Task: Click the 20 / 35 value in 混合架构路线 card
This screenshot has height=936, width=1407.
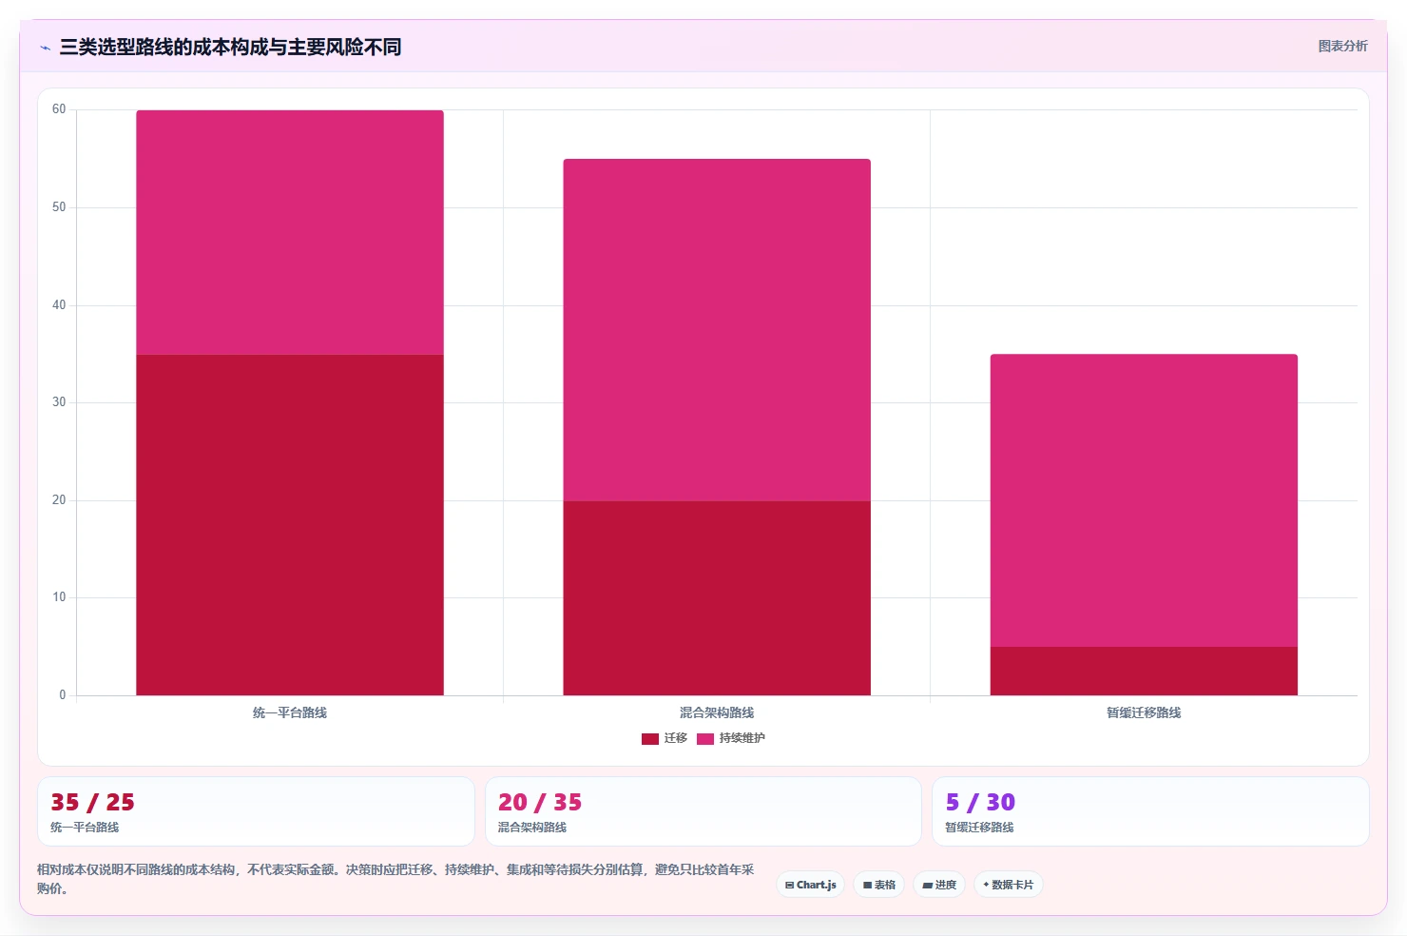Action: pos(540,803)
